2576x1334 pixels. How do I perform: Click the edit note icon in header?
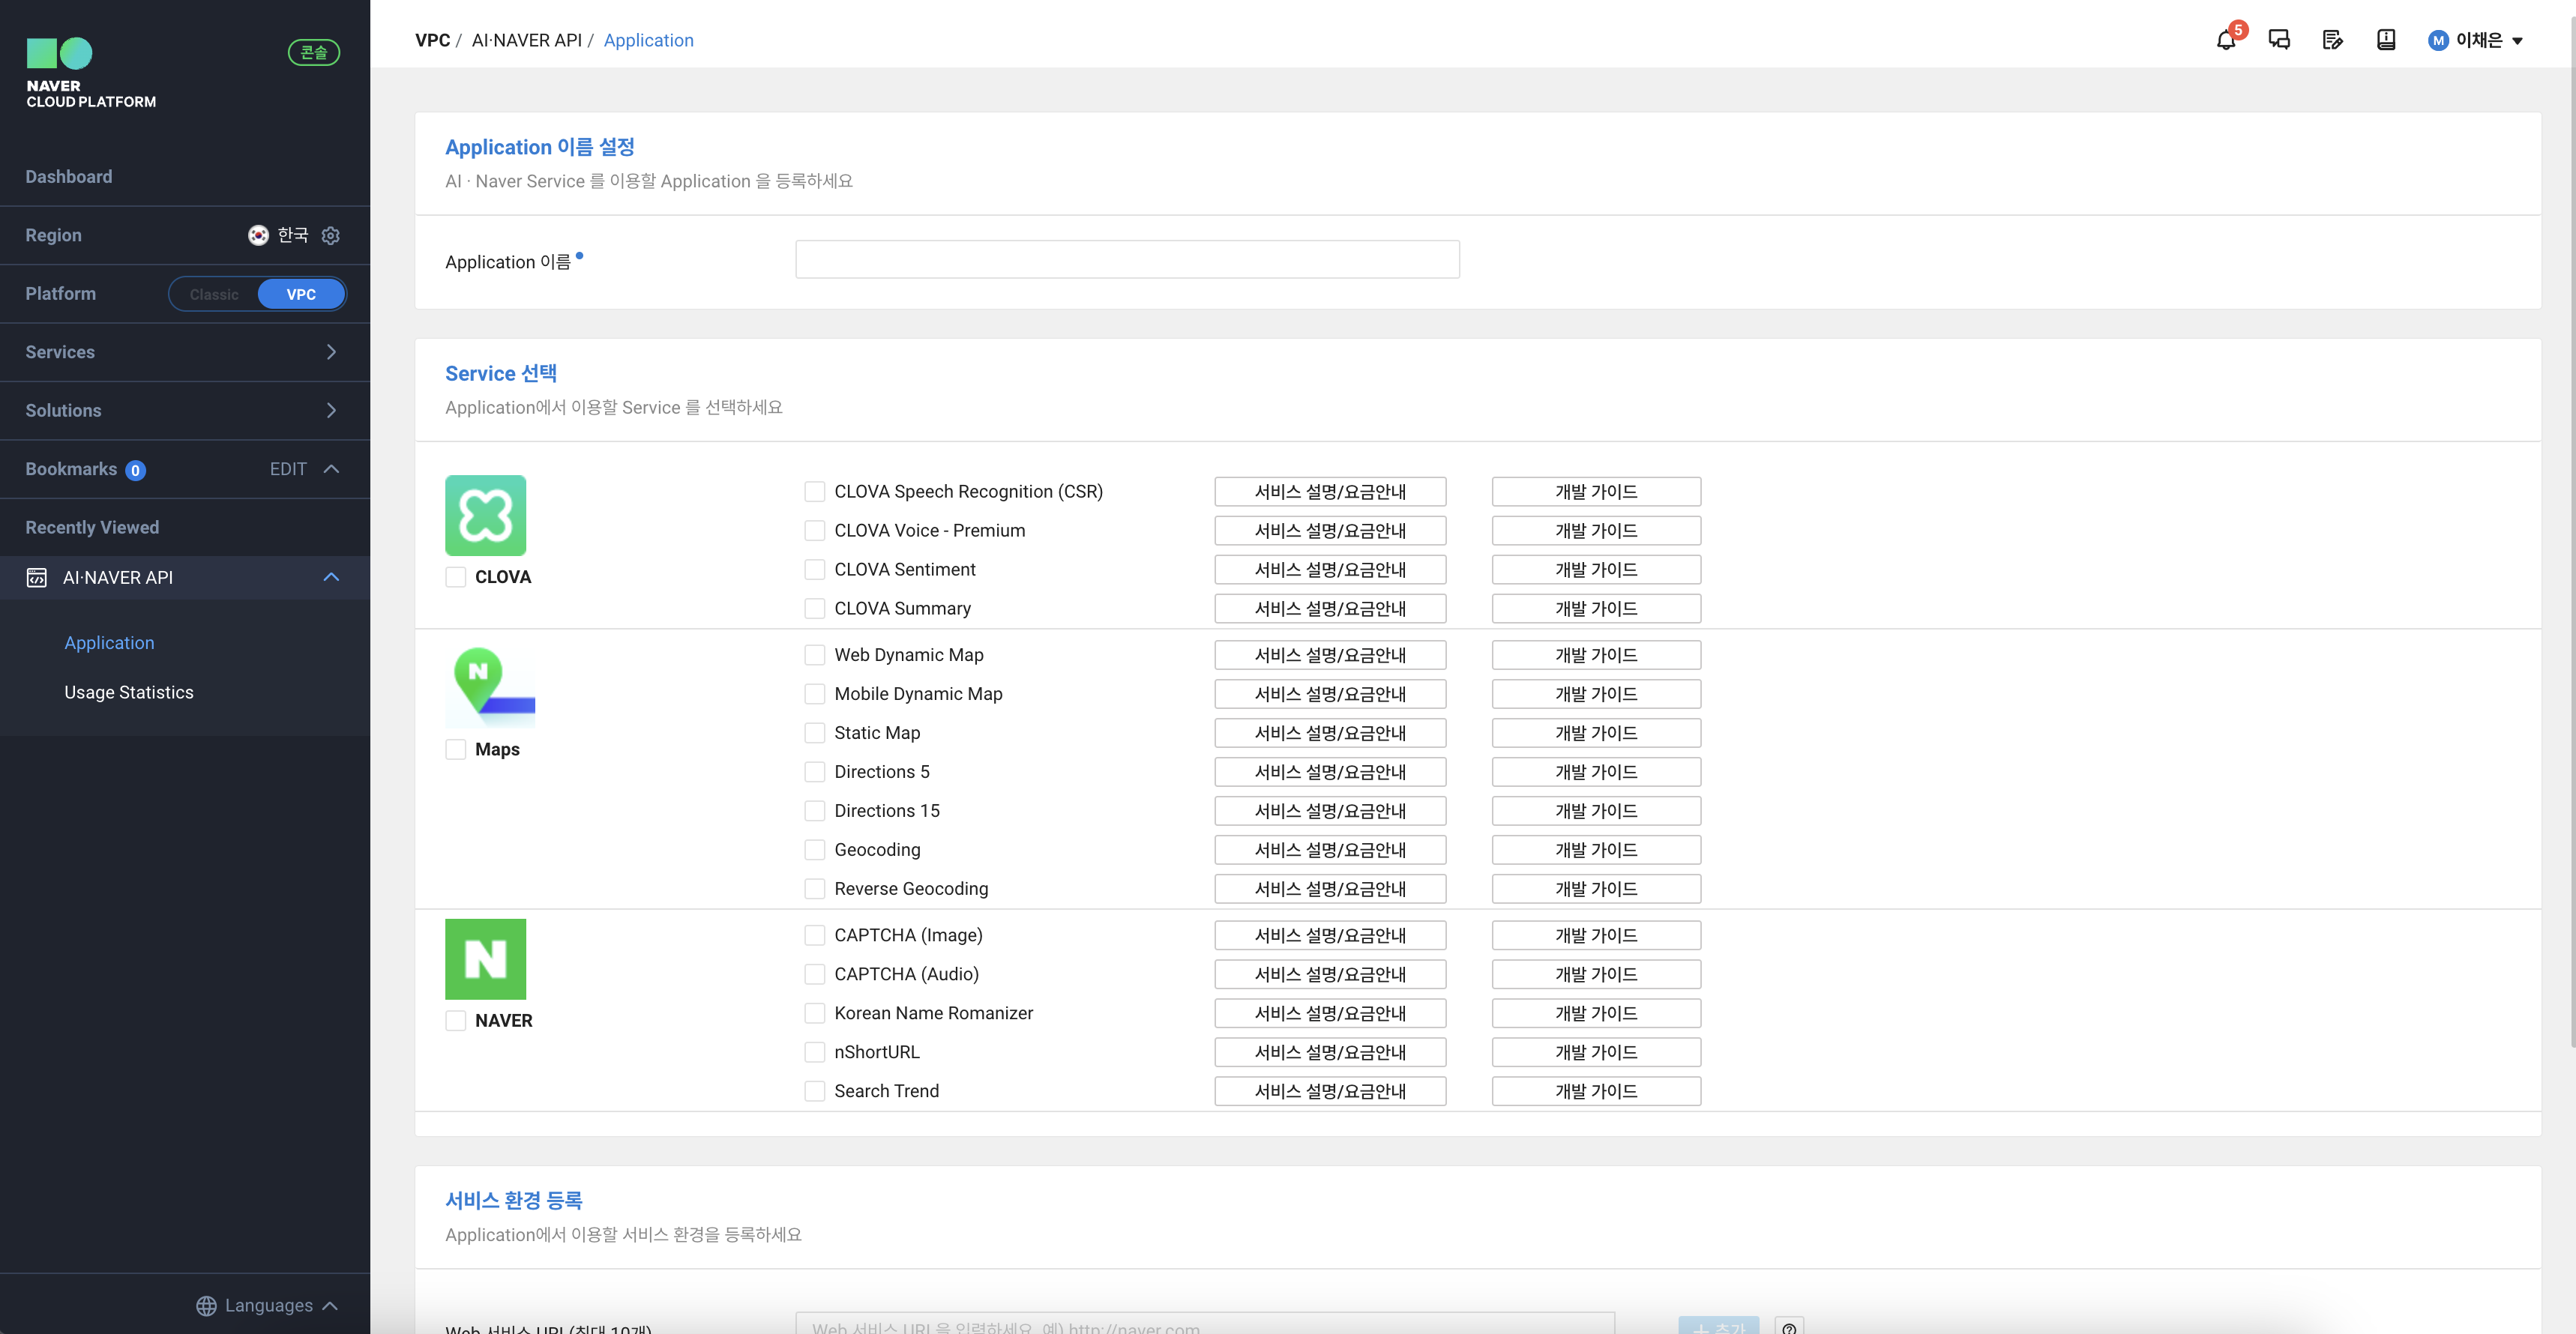click(x=2332, y=40)
